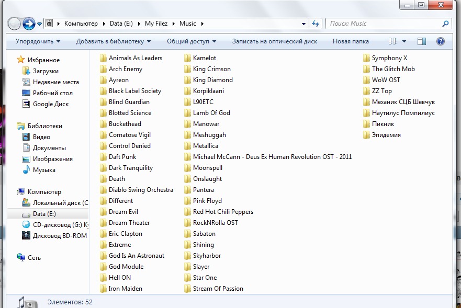Screen dimensions: 461x308
Task: Click the Diablo Swing Orchestra folder name
Action: [x=141, y=190]
